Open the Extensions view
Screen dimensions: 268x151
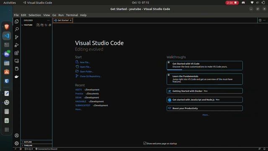pos(17,53)
